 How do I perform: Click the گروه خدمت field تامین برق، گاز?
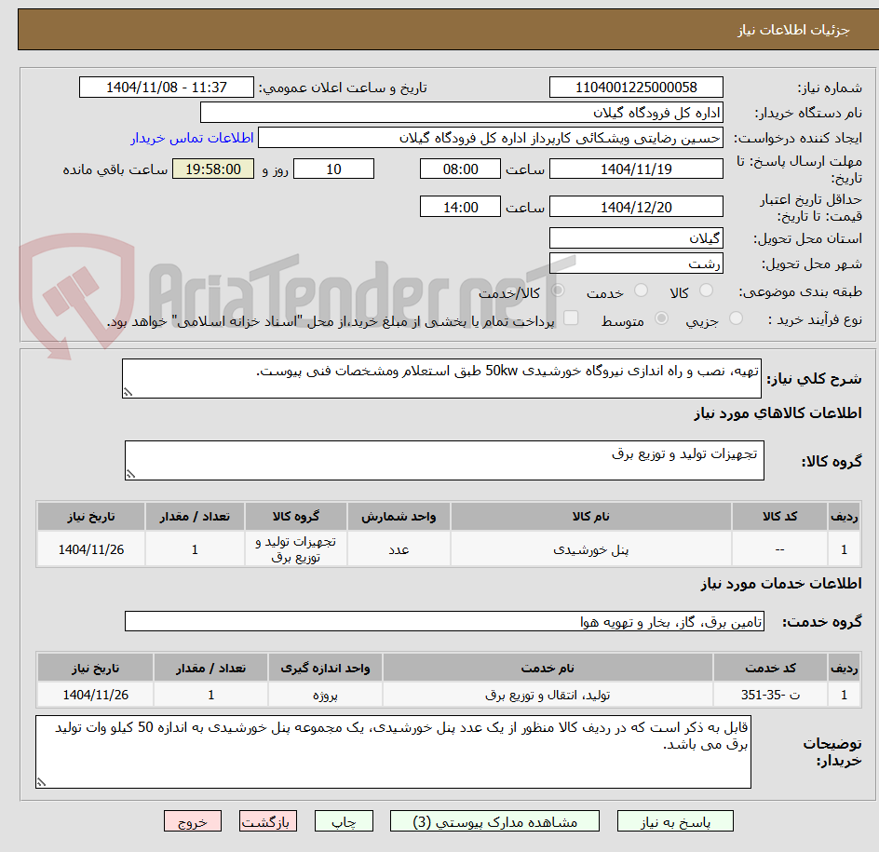click(444, 622)
